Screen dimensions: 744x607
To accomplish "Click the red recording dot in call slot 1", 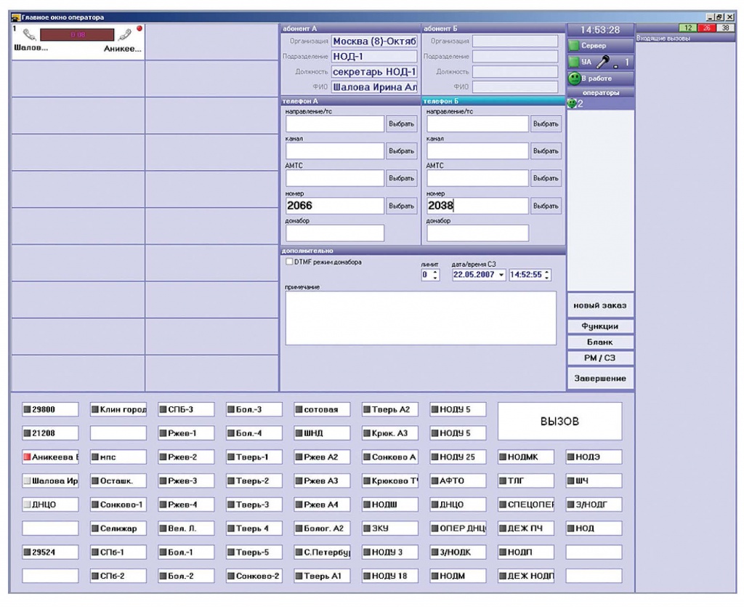I will [139, 28].
